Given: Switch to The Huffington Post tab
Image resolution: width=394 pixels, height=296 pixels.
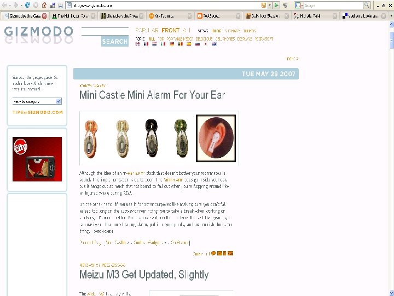Looking at the screenshot, I should [73, 16].
